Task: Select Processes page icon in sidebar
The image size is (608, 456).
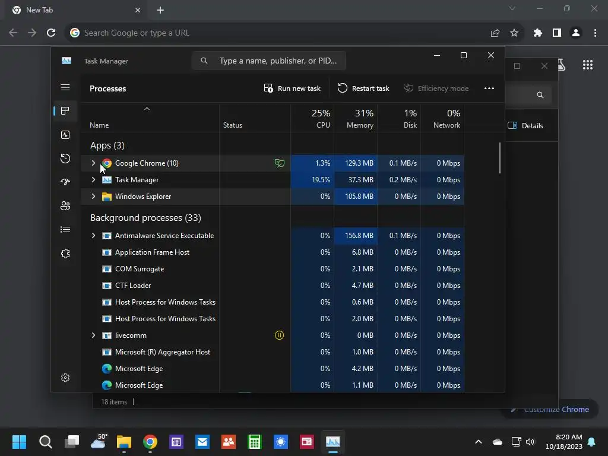Action: click(x=65, y=111)
